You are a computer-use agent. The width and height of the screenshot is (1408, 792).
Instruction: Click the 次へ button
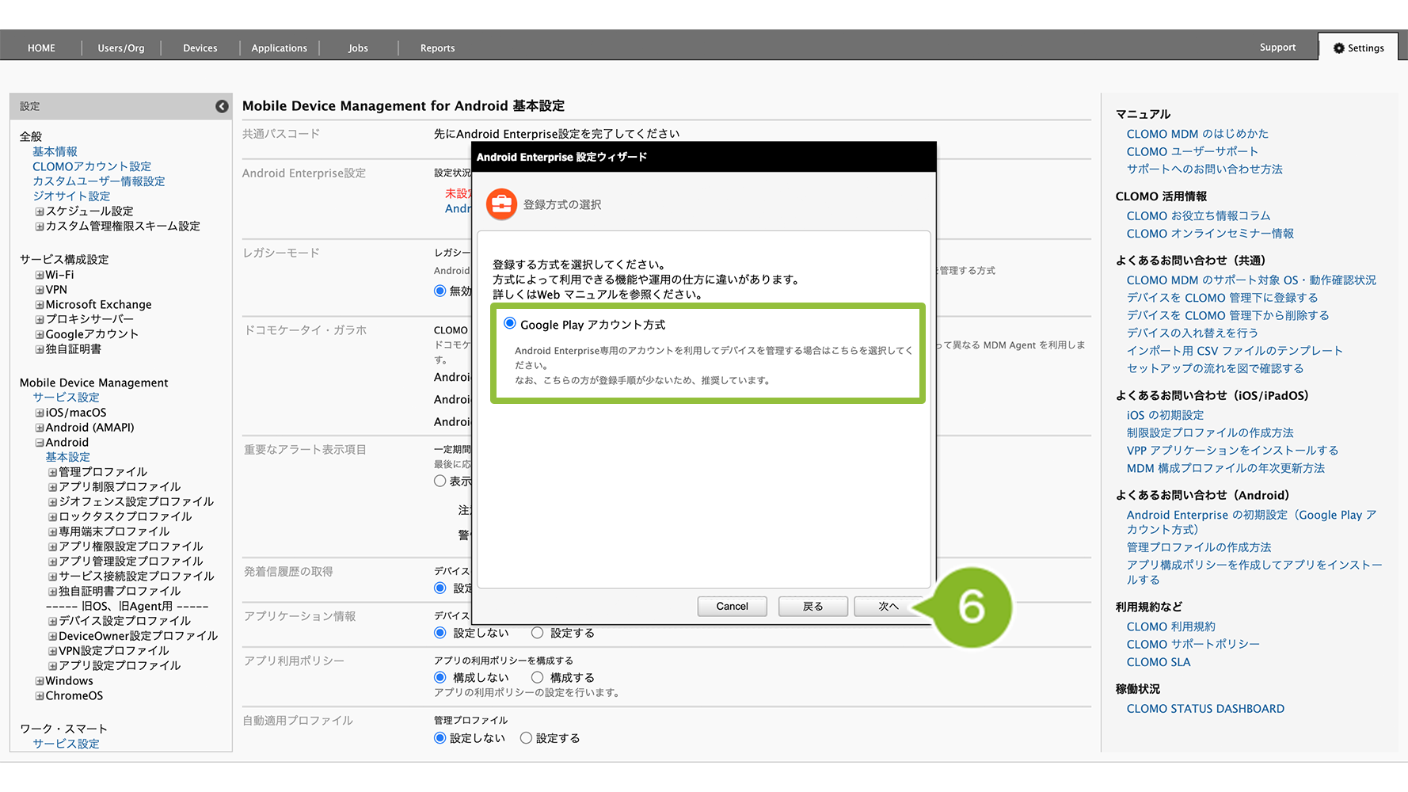pyautogui.click(x=889, y=606)
